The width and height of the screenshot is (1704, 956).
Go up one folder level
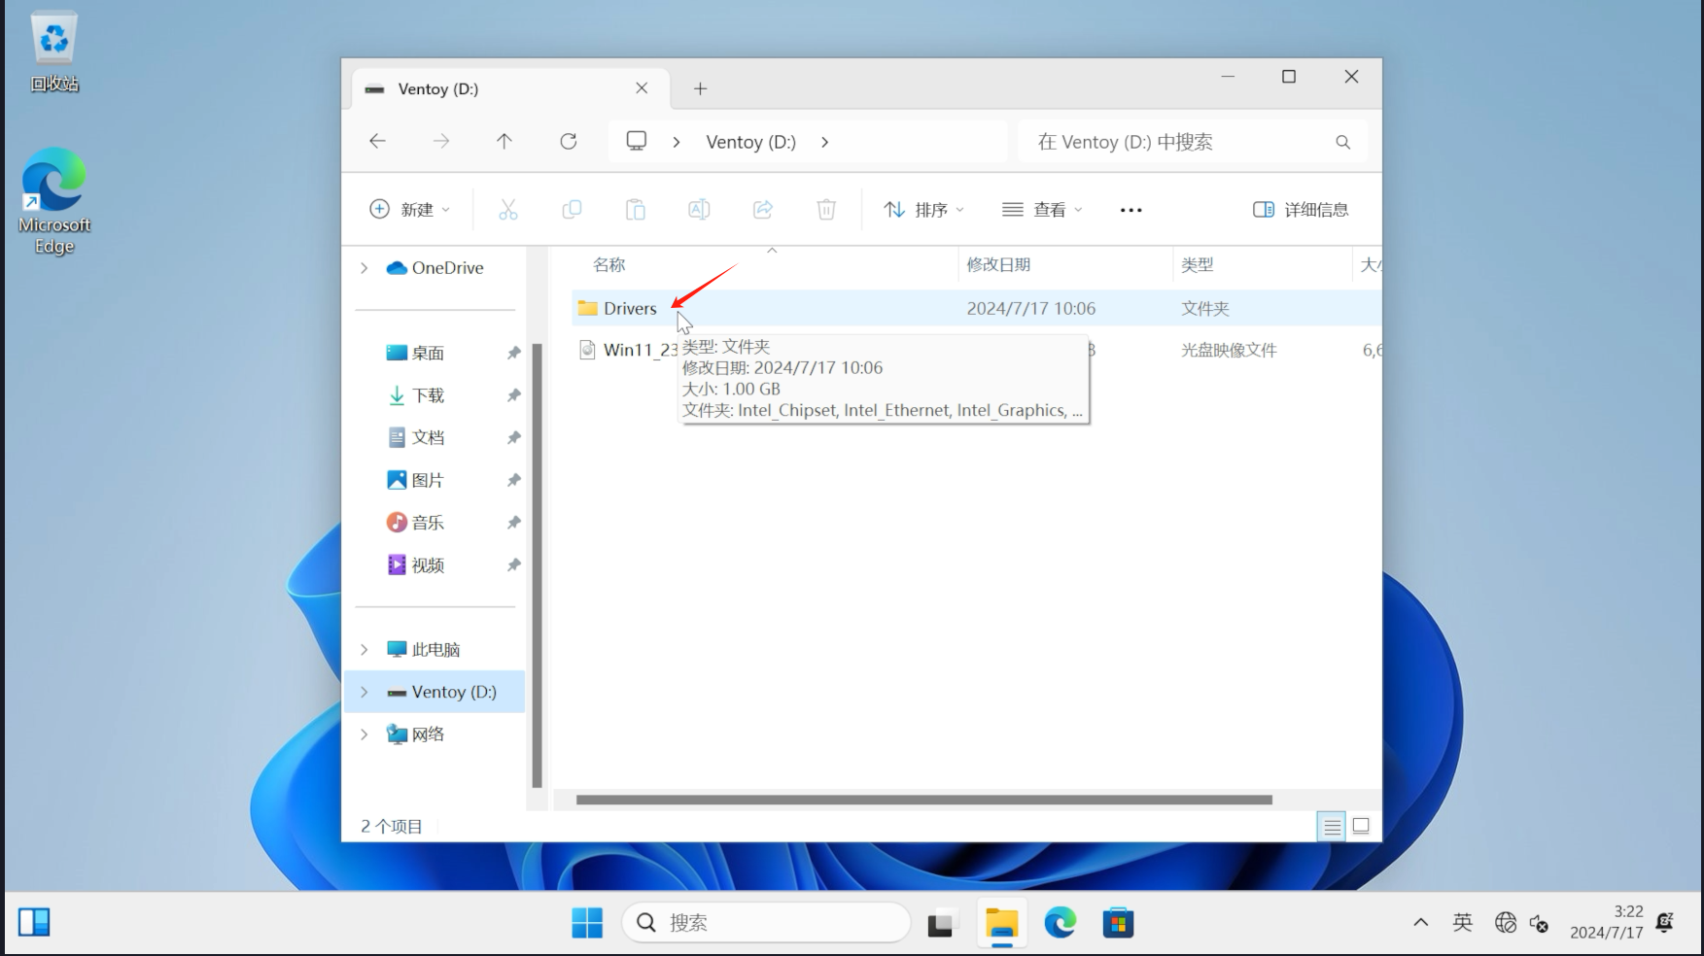(504, 141)
